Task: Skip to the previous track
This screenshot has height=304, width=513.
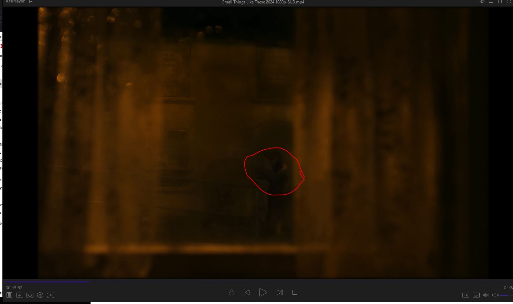Action: point(247,292)
